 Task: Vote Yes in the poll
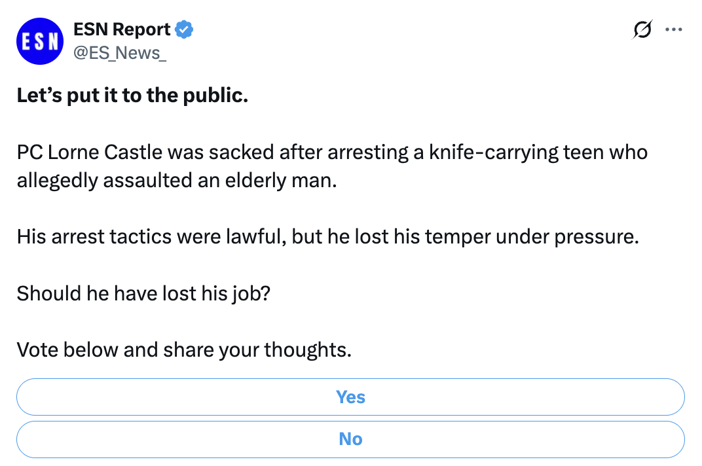350,397
